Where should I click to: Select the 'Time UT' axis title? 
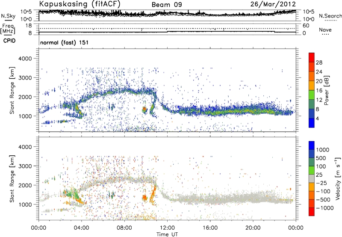[167, 234]
